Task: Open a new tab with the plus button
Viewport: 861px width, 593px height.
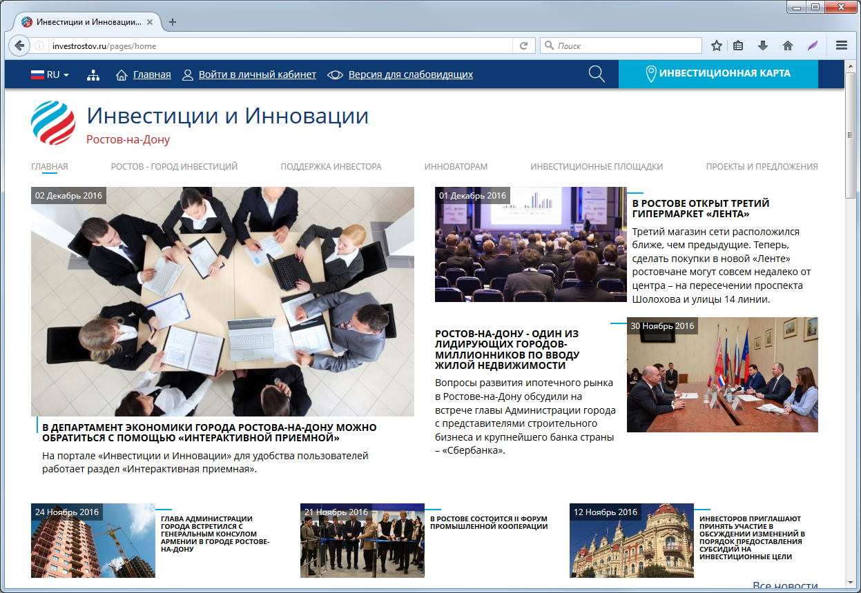Action: pyautogui.click(x=173, y=22)
